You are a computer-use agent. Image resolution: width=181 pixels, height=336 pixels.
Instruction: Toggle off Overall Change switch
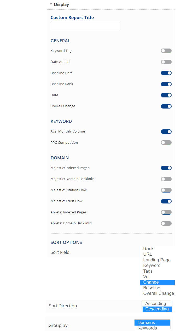pos(166,106)
